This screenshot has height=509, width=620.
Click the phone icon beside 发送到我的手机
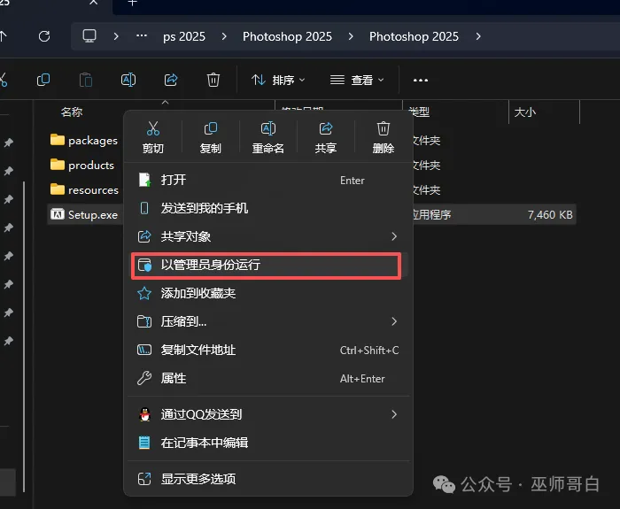(144, 208)
